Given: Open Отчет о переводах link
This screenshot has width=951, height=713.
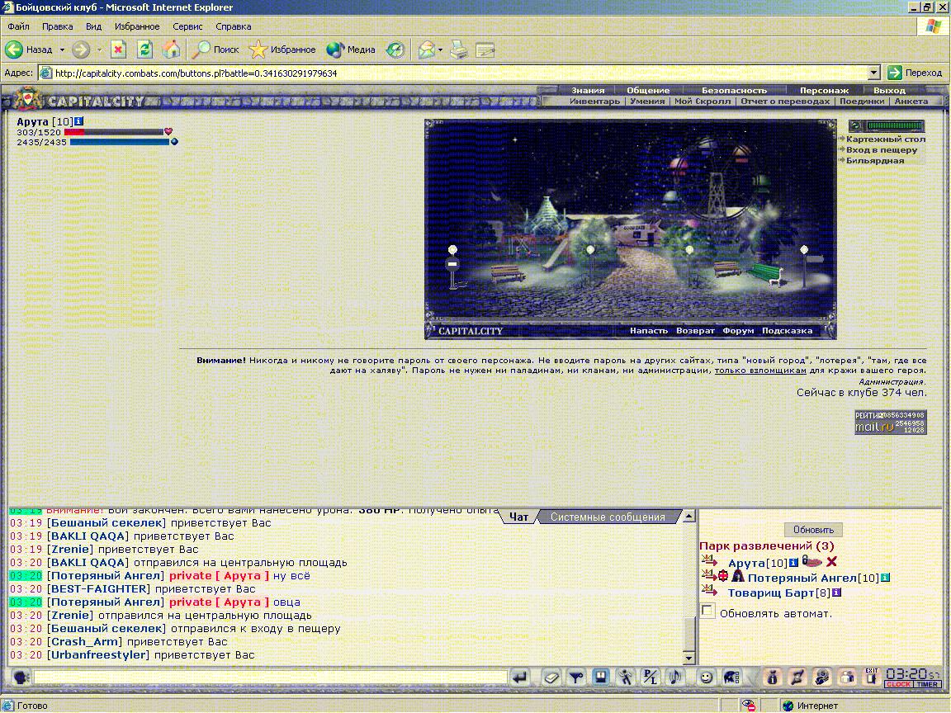Looking at the screenshot, I should point(785,102).
